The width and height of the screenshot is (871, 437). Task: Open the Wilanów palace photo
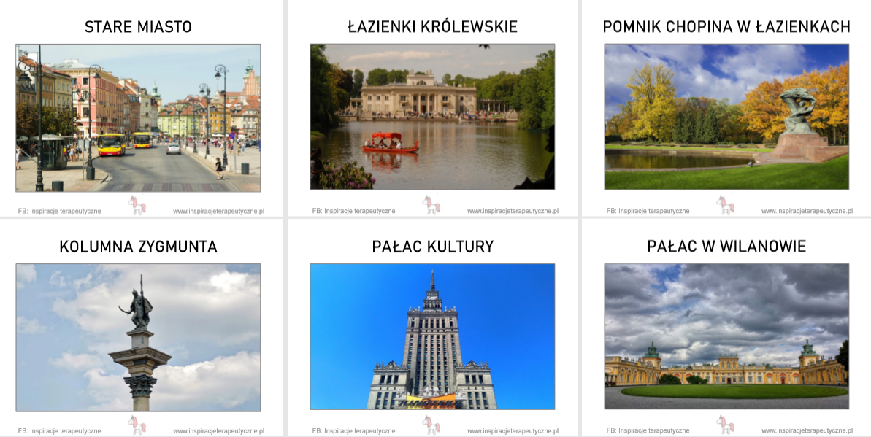[726, 336]
